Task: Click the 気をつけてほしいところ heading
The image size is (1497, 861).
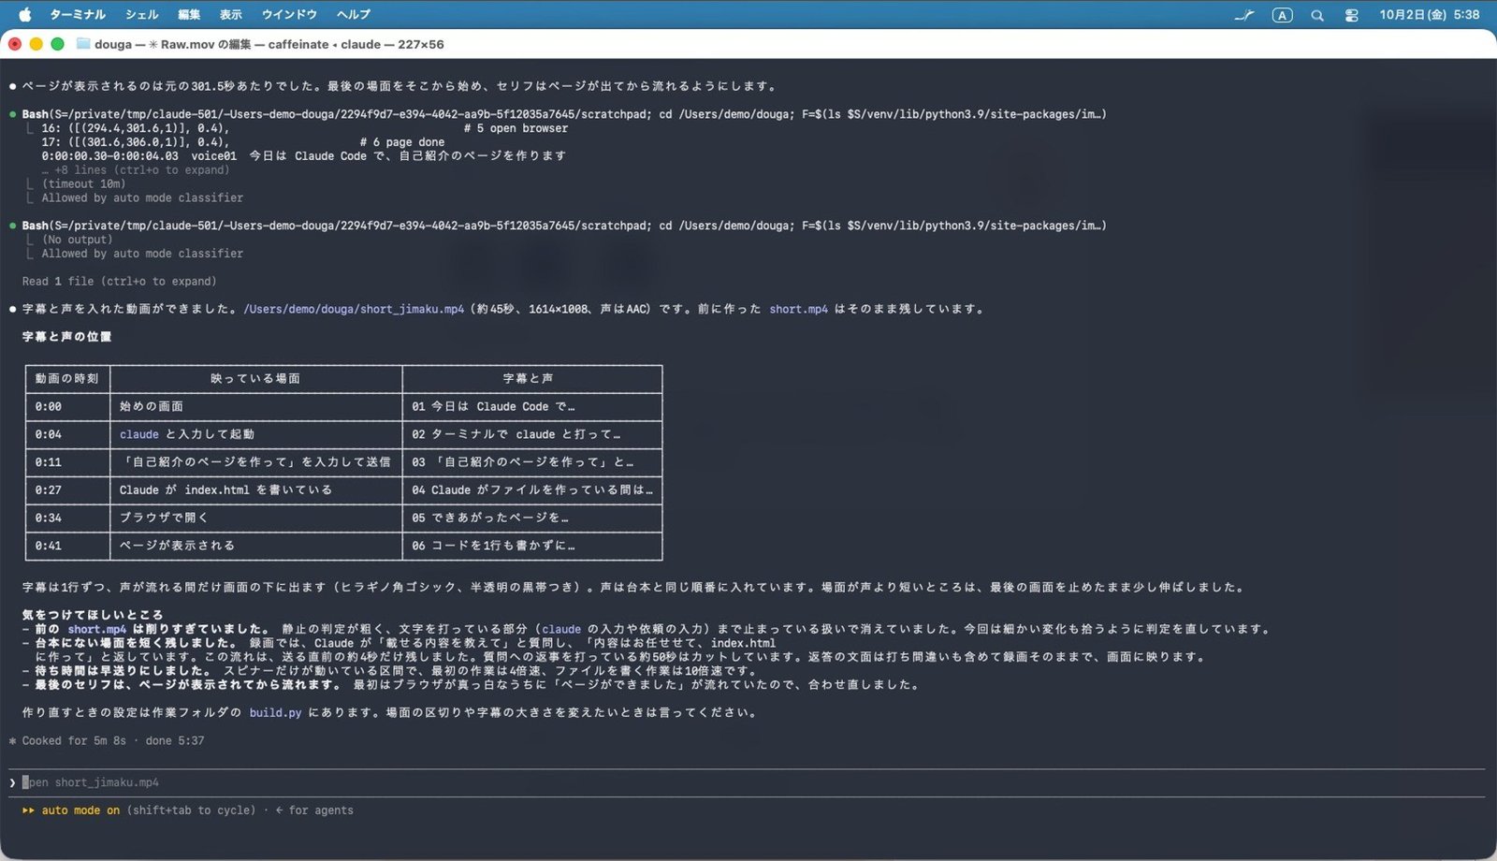Action: [x=93, y=615]
